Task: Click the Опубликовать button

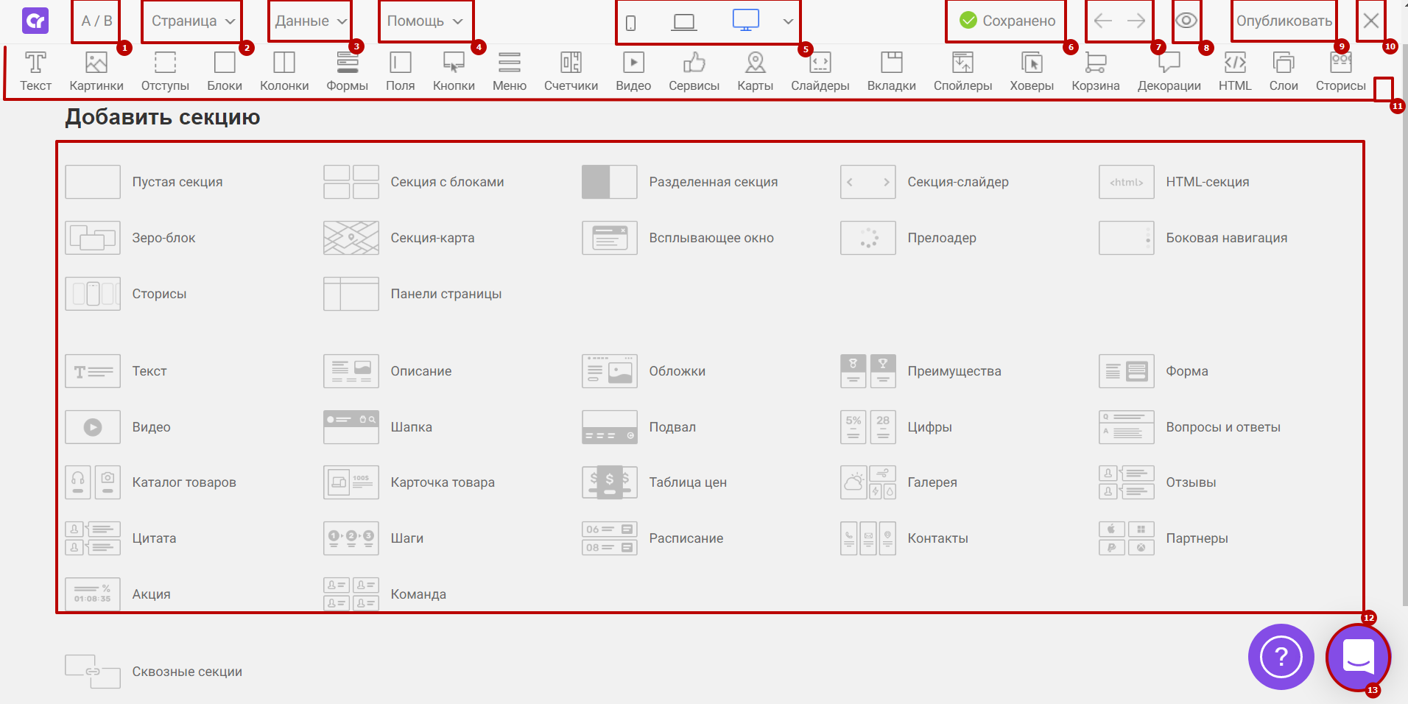Action: [1284, 21]
